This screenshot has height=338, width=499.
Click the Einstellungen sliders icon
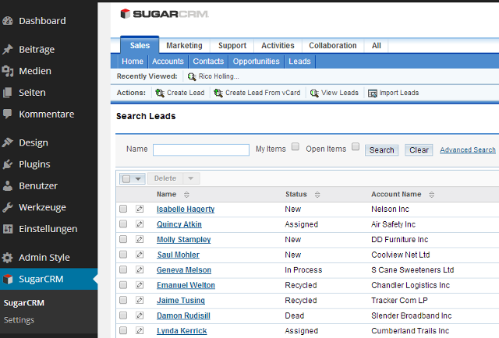point(8,229)
